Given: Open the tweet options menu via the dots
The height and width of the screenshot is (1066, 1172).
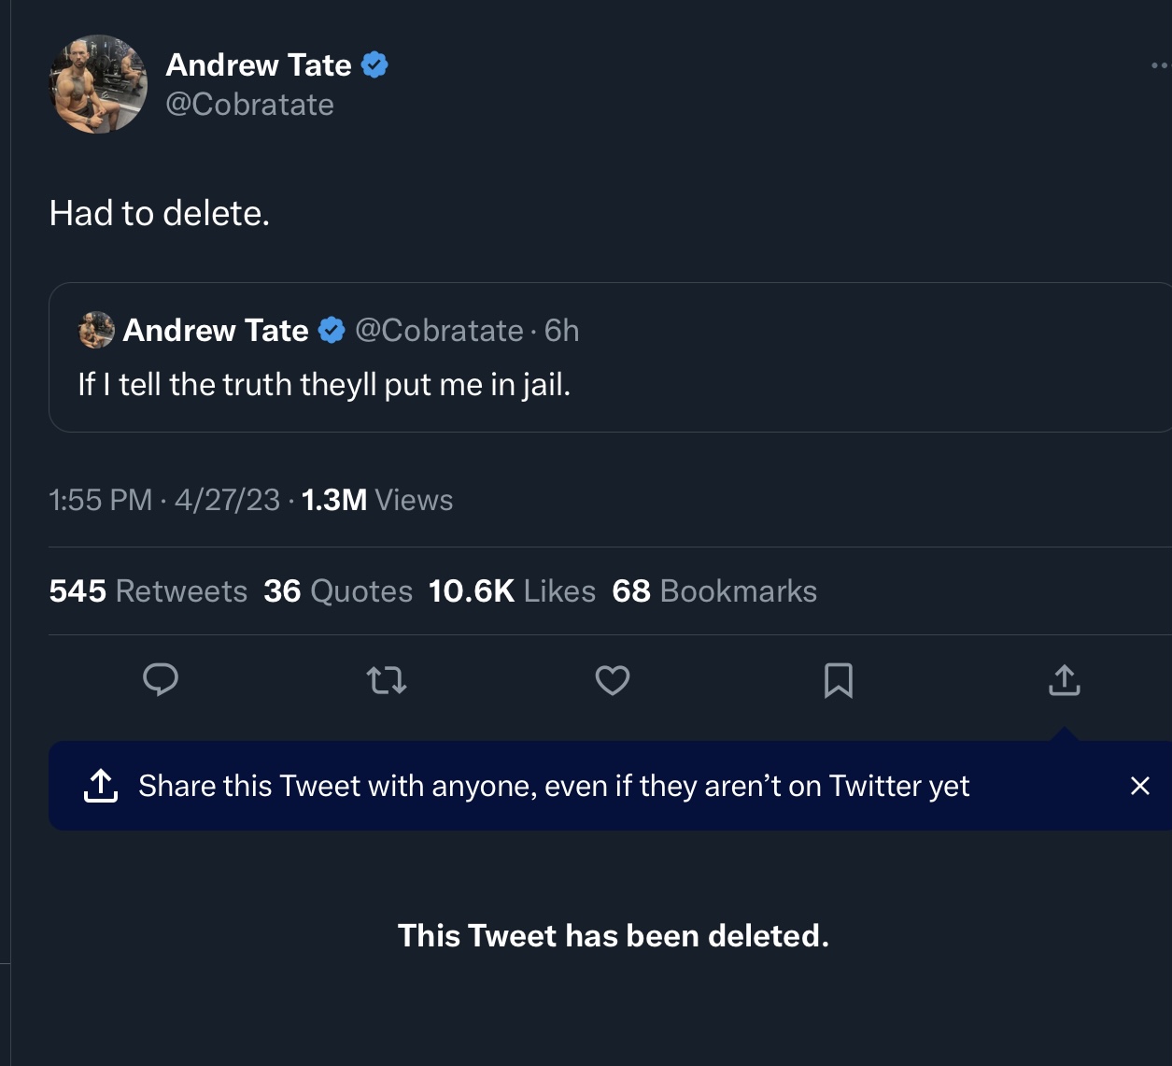Looking at the screenshot, I should click(1160, 64).
